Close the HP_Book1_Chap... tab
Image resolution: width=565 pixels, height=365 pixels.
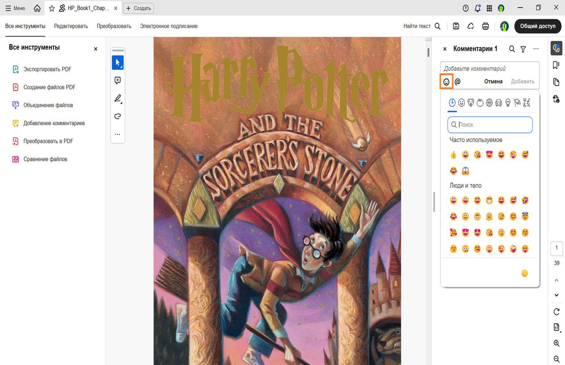(116, 8)
